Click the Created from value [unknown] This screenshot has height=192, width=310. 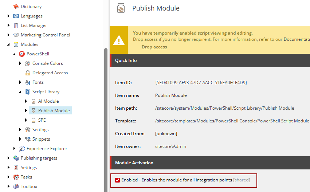(166, 134)
